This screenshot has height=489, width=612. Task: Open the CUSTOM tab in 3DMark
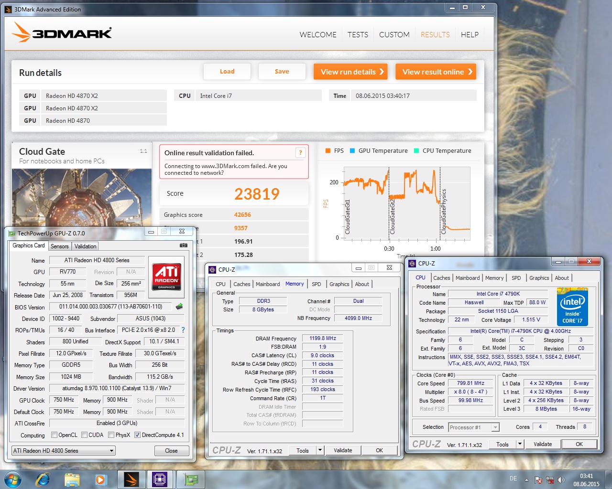(394, 34)
